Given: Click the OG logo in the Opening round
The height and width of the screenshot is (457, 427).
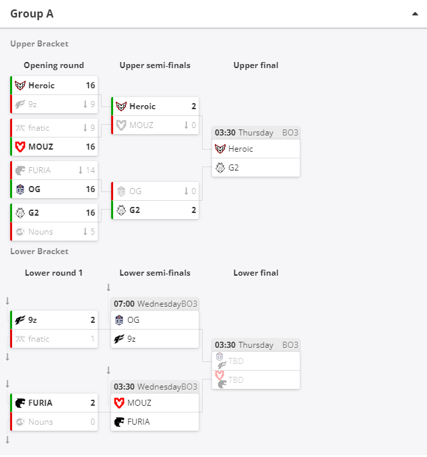Looking at the screenshot, I should [x=20, y=189].
